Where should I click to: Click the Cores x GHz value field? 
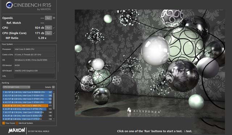point(34,54)
